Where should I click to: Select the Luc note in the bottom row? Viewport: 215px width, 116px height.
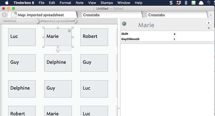(x=94, y=111)
